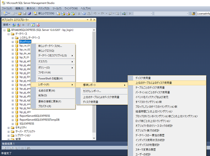Click the green Start Debugging play icon
Viewport: 210px width, 156px height.
pos(130,14)
